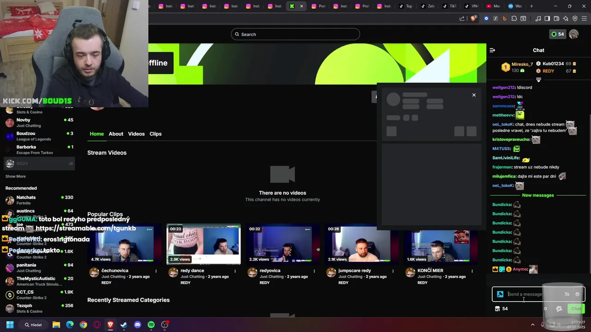Close the loading popup card
Screen dimensions: 591x332
tap(474, 95)
